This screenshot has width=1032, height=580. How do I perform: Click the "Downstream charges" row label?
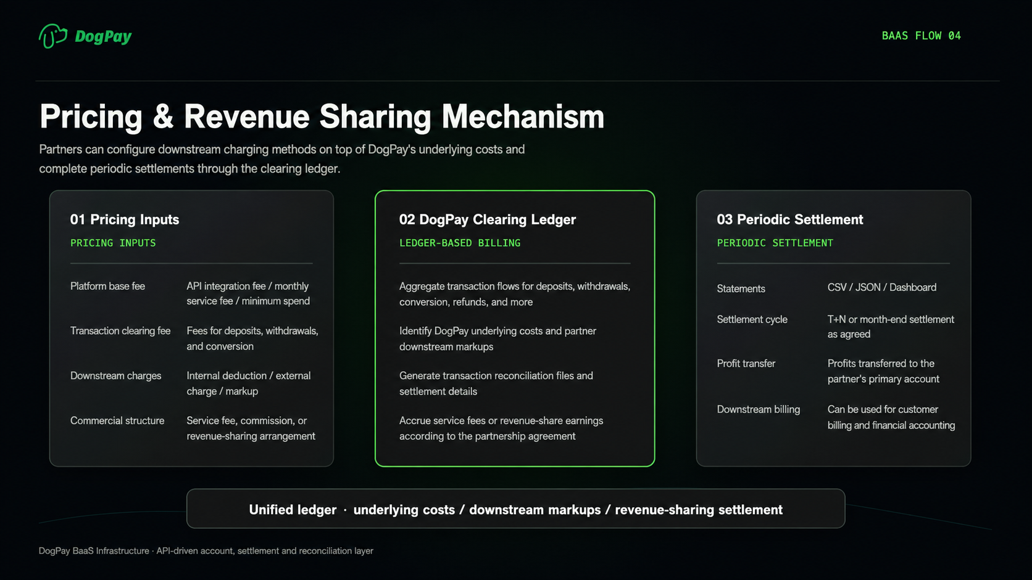click(x=115, y=376)
